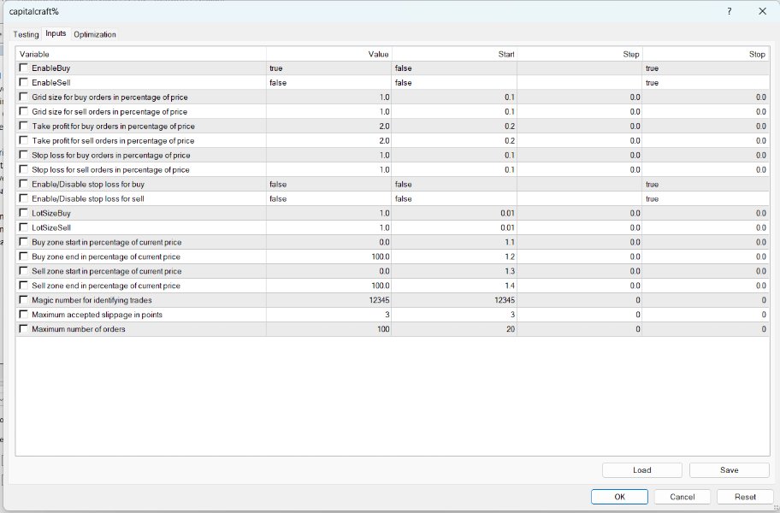Select the Inputs tab
The width and height of the screenshot is (780, 513).
click(56, 33)
